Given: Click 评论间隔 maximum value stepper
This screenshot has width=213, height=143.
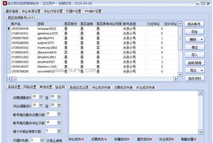Looking at the screenshot, I should [x=59, y=105].
